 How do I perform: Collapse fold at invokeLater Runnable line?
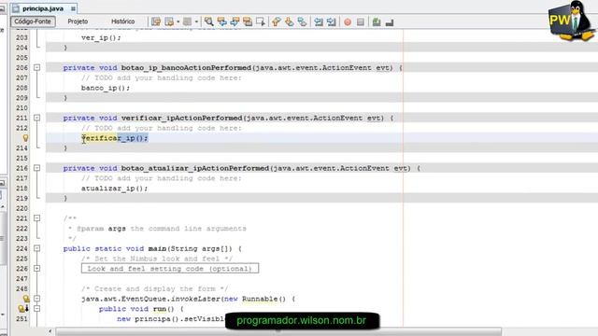[37, 299]
